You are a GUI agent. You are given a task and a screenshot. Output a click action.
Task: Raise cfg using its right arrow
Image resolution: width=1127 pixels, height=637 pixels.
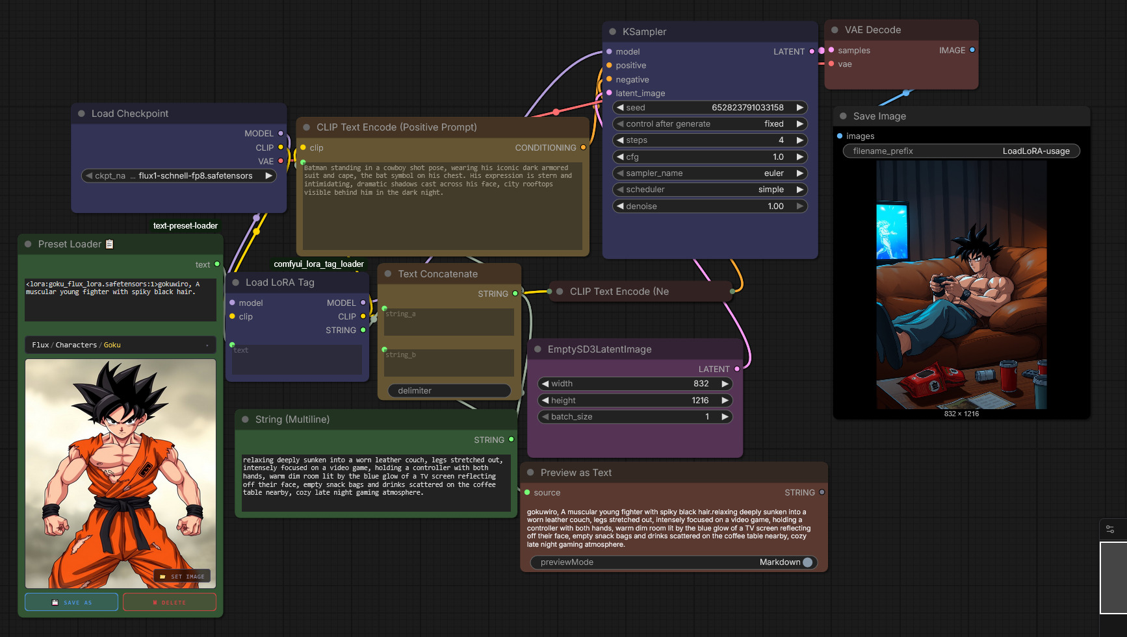coord(800,157)
